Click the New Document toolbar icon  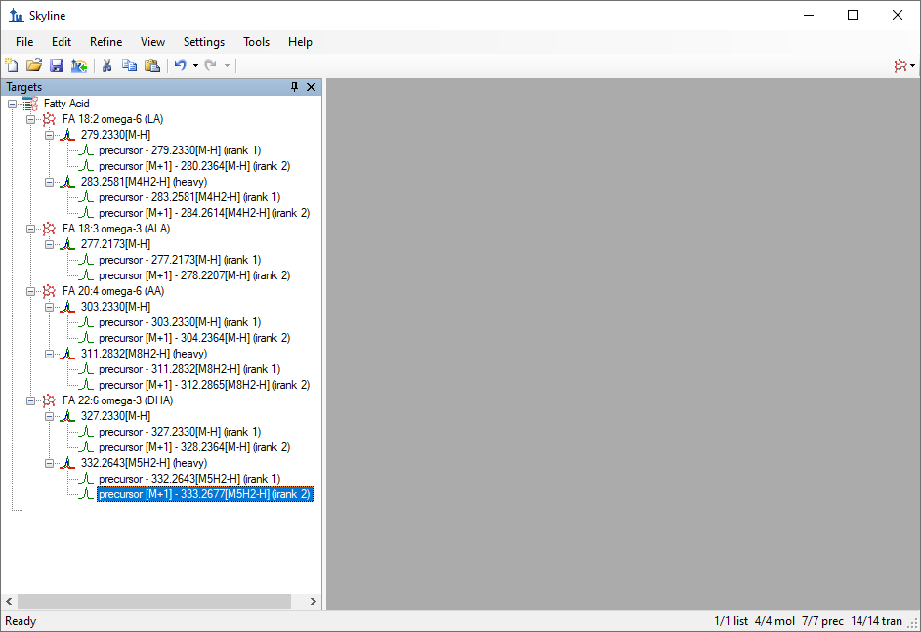[11, 65]
